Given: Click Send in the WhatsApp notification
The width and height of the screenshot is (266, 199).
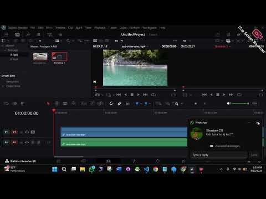Looking at the screenshot, I should [x=254, y=155].
